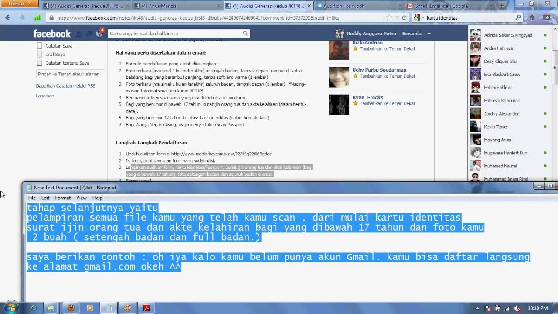Click the Firefox Home icon
Viewport: 558px width, 314px height.
click(532, 18)
